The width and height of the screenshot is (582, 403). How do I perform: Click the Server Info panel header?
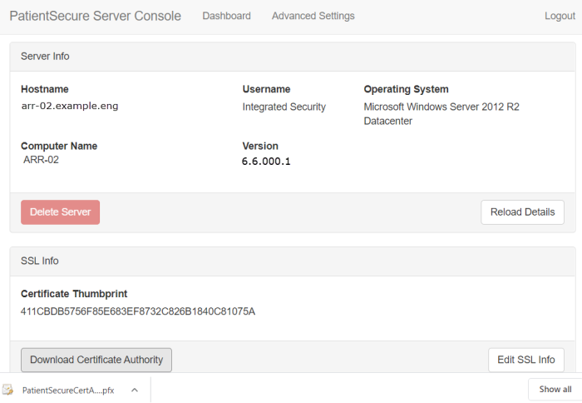[46, 57]
